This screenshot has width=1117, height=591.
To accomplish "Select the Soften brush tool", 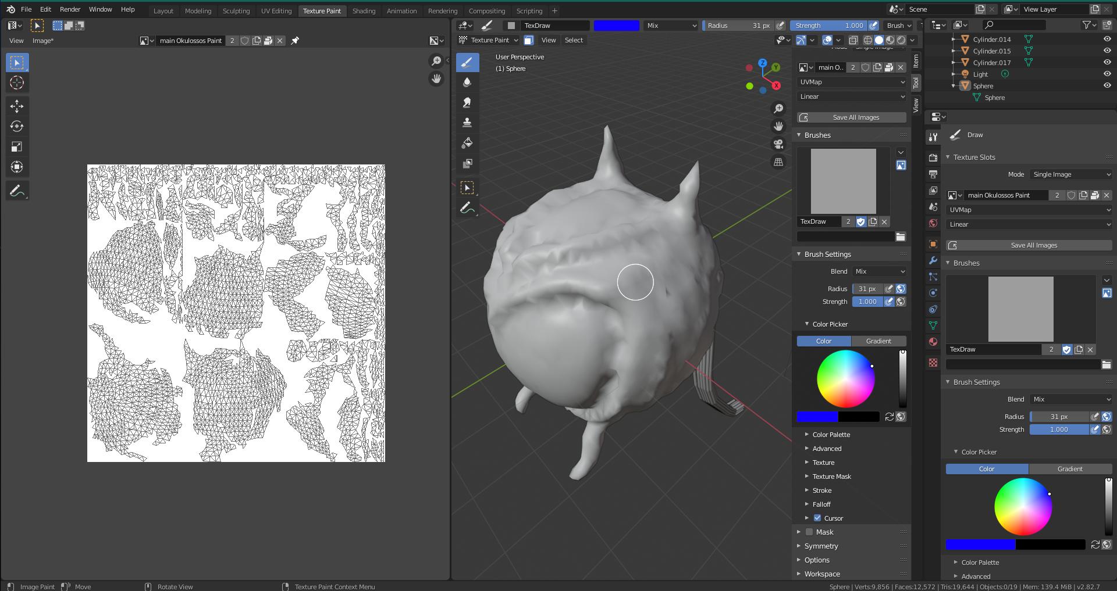I will point(467,83).
